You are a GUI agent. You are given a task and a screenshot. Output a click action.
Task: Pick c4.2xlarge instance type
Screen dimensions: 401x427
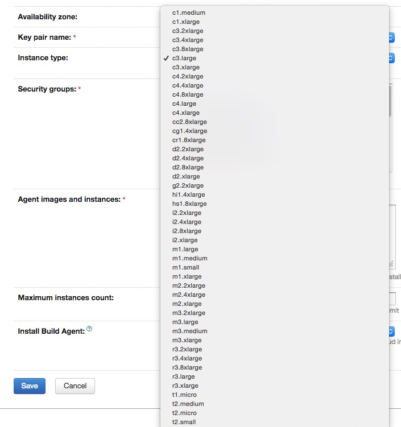[x=275, y=76]
